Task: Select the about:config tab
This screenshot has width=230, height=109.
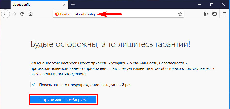Action: click(39, 5)
